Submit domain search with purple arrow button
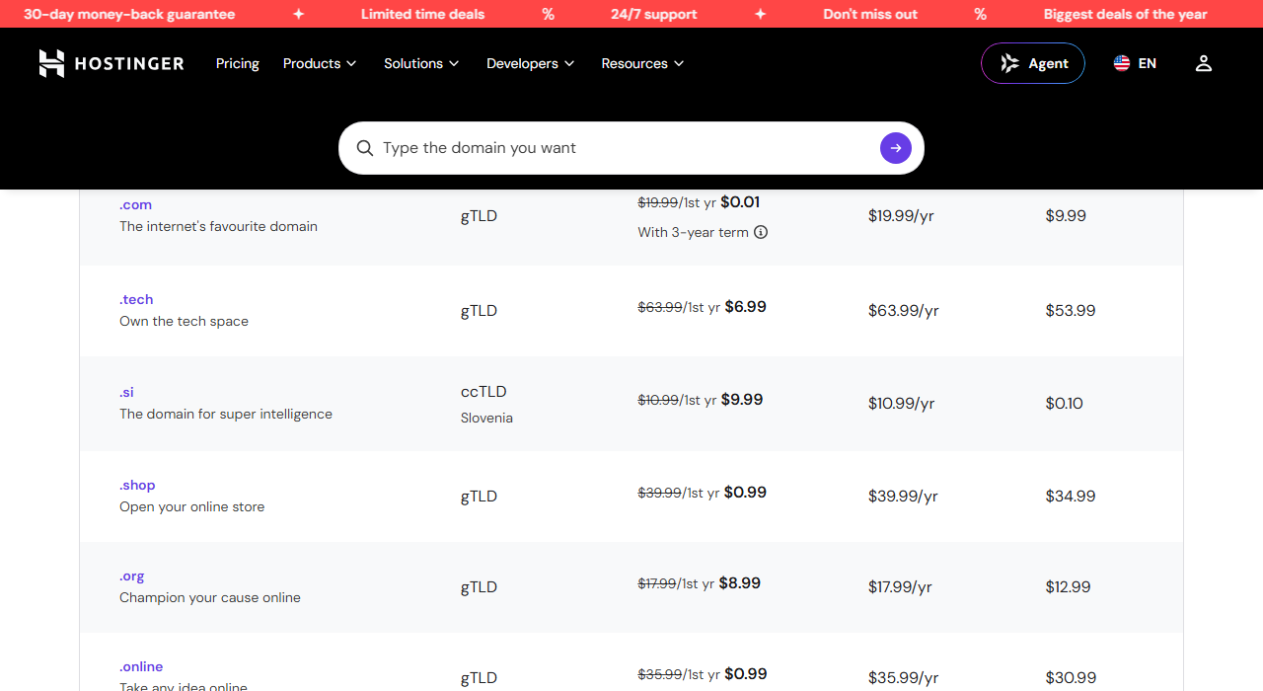This screenshot has width=1263, height=691. pos(896,148)
